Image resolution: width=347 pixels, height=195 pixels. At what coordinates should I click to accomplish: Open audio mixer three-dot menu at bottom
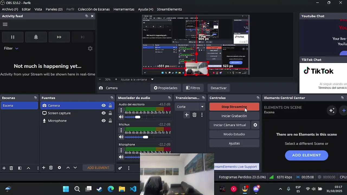pos(129,168)
